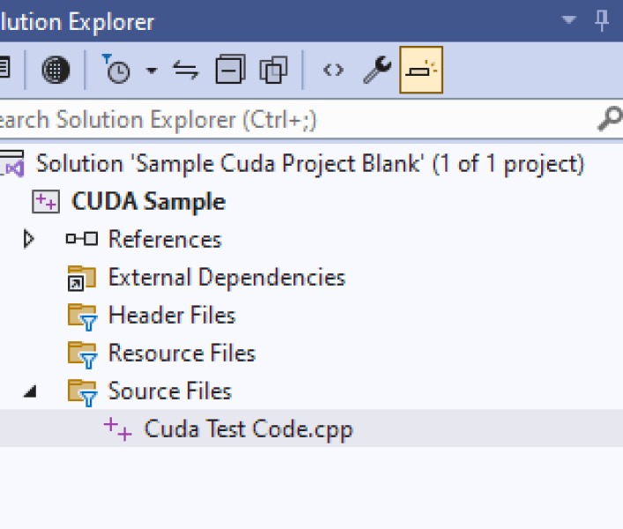This screenshot has width=623, height=529.
Task: Open the Pending Changes Filter dropdown arrow
Action: click(151, 71)
